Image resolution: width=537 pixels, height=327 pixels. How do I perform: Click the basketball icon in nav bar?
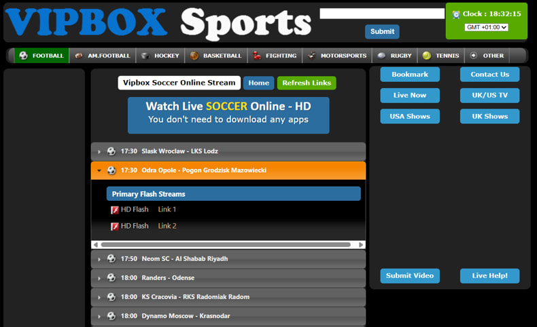[194, 56]
